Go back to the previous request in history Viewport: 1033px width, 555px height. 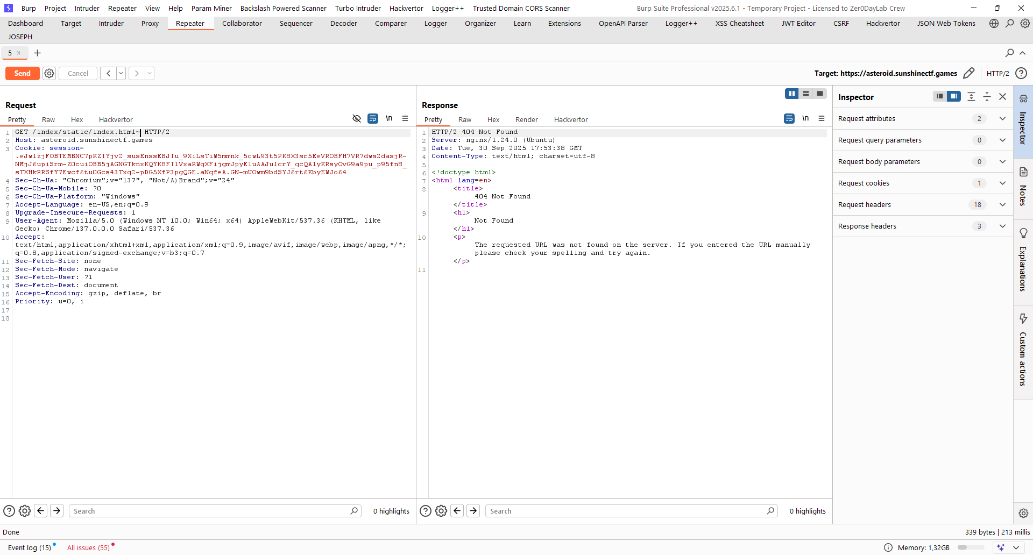pos(108,74)
